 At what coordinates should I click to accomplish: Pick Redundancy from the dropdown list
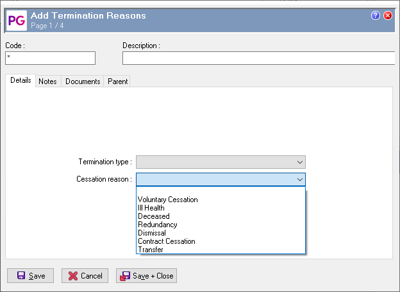tap(158, 225)
